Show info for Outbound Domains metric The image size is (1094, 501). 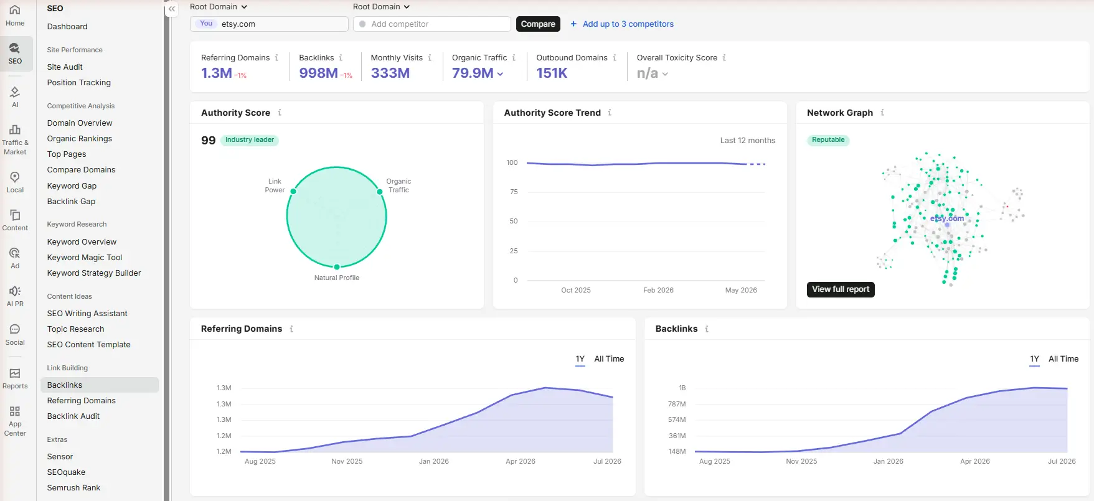coord(615,57)
